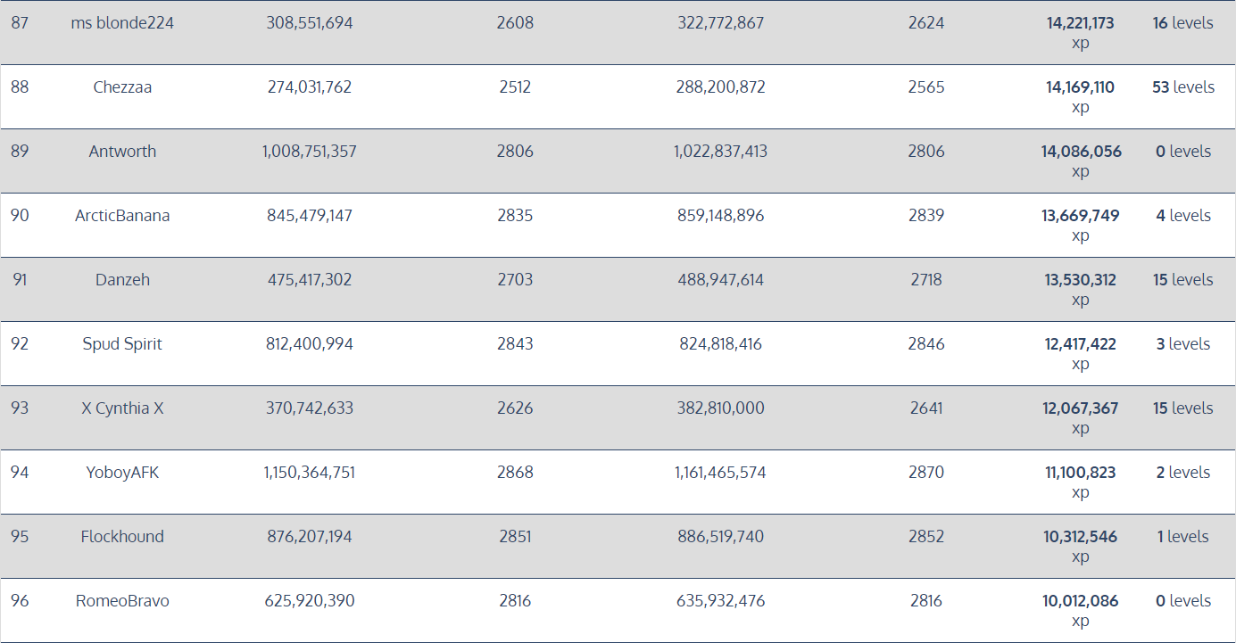Click the YoboyAFK player name
The height and width of the screenshot is (643, 1236).
point(122,473)
